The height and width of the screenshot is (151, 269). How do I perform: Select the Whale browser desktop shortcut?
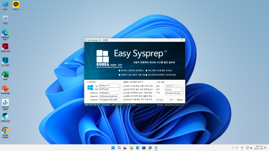[5, 117]
